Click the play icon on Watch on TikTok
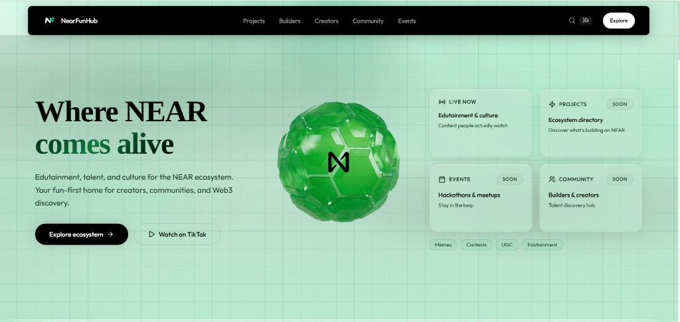Viewport: 680px width, 322px height. (152, 234)
